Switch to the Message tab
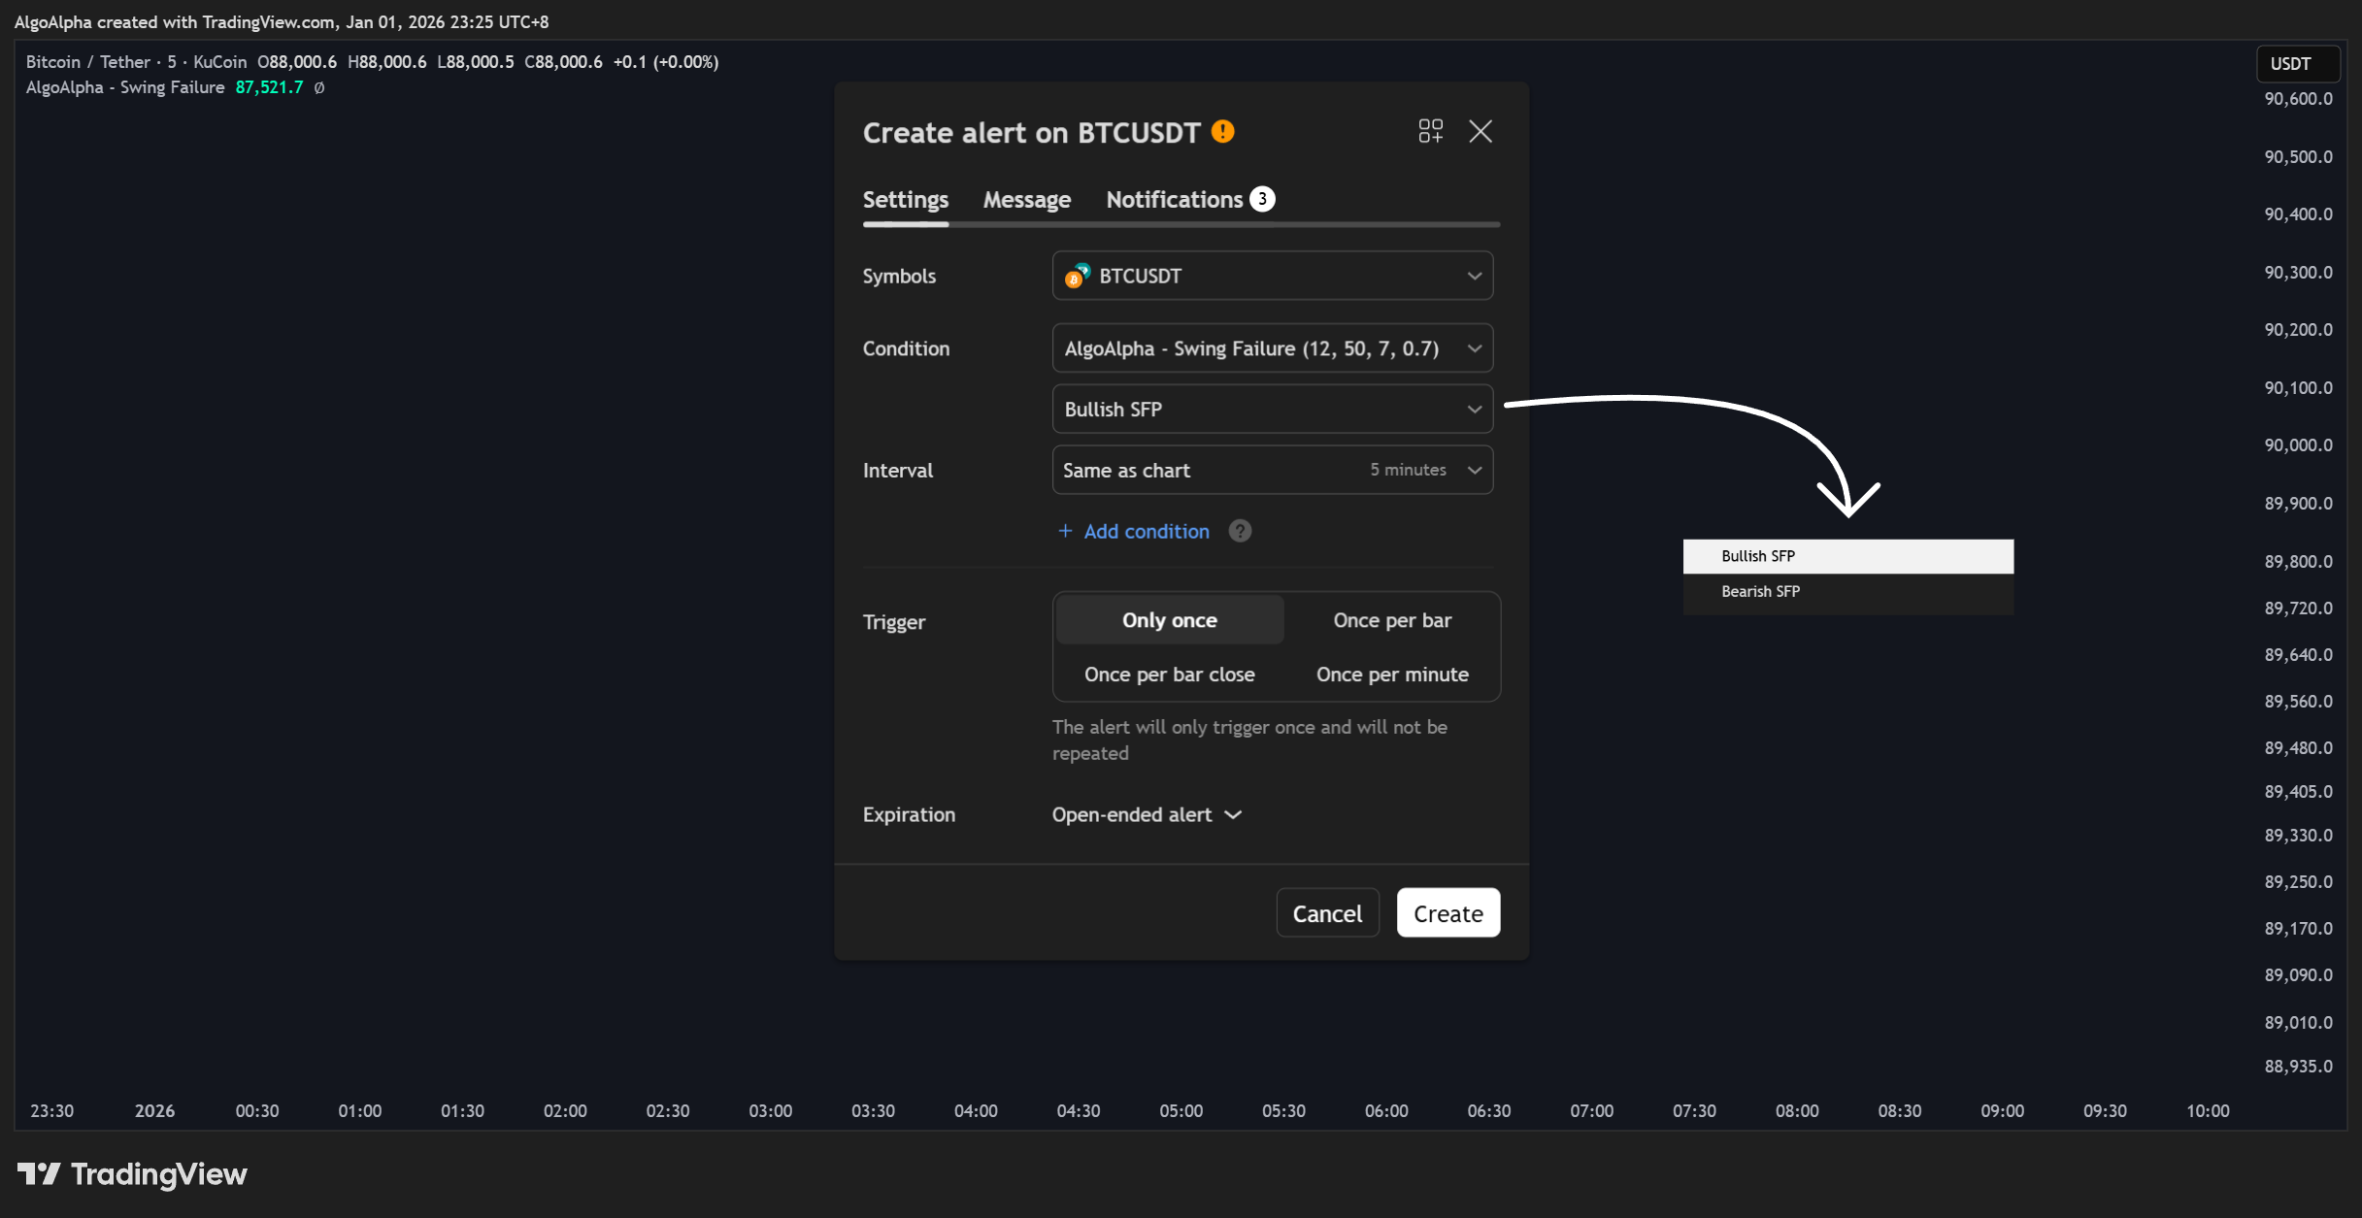This screenshot has height=1218, width=2362. (1026, 199)
